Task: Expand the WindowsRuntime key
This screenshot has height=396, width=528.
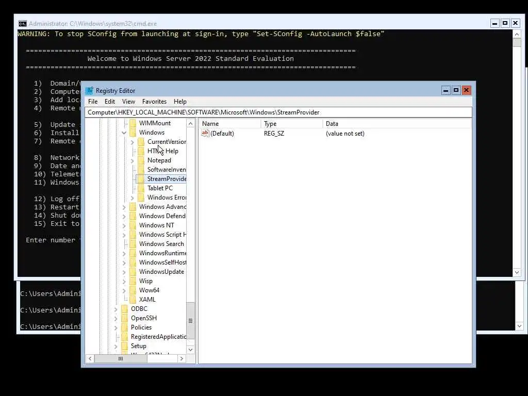Action: [124, 253]
